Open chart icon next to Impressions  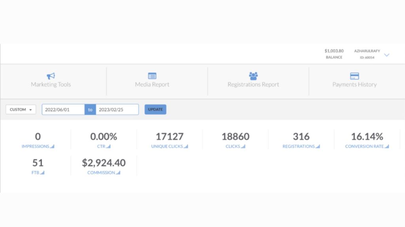52,147
